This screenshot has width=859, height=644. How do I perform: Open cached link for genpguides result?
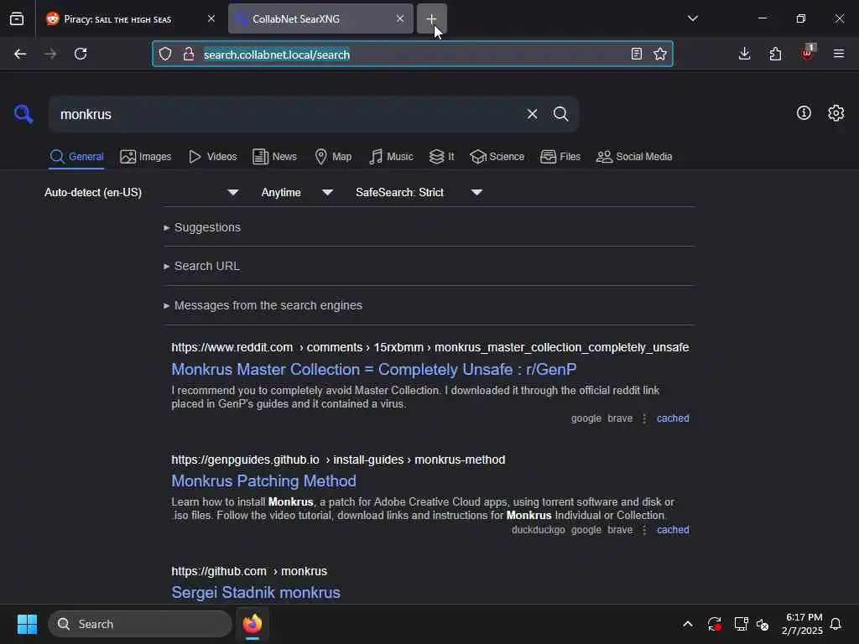coord(673,530)
